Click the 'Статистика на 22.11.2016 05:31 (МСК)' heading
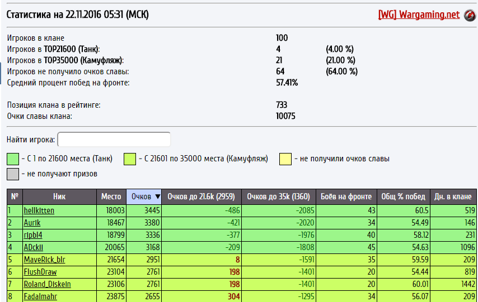This screenshot has height=302, width=478. [77, 15]
